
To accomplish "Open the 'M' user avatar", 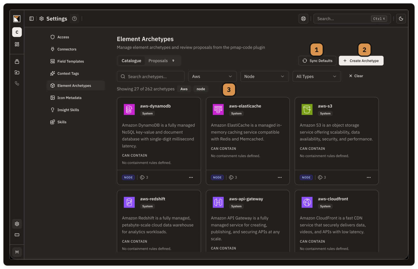I will pos(17,252).
